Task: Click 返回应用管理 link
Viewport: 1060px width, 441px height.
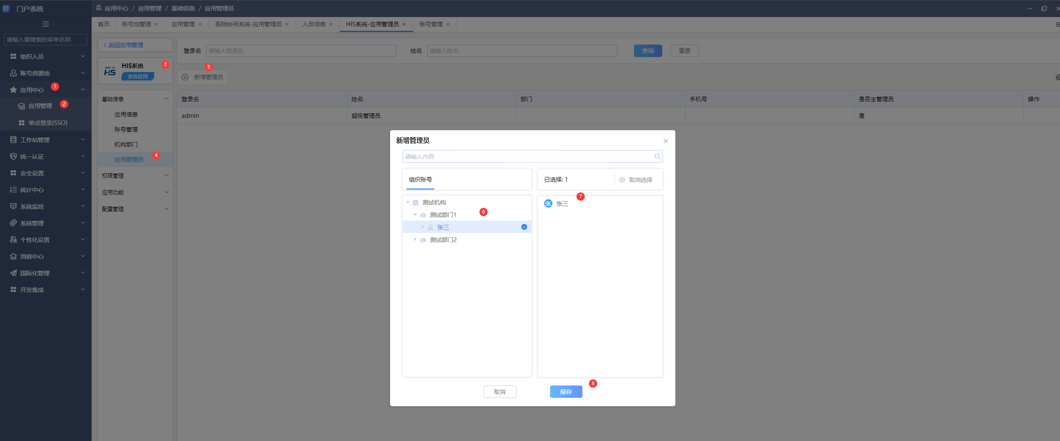Action: [124, 45]
